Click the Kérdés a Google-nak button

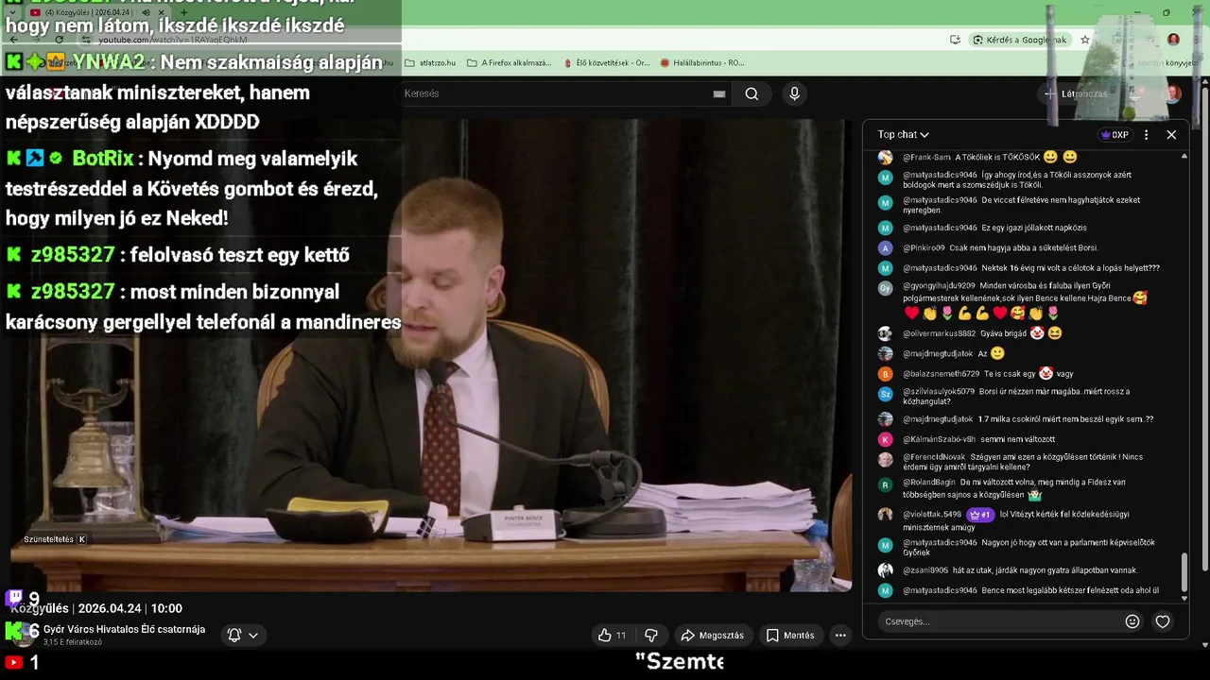(1020, 40)
